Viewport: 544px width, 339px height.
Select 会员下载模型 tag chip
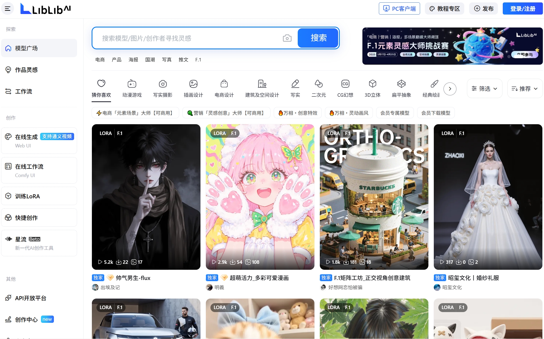[436, 113]
